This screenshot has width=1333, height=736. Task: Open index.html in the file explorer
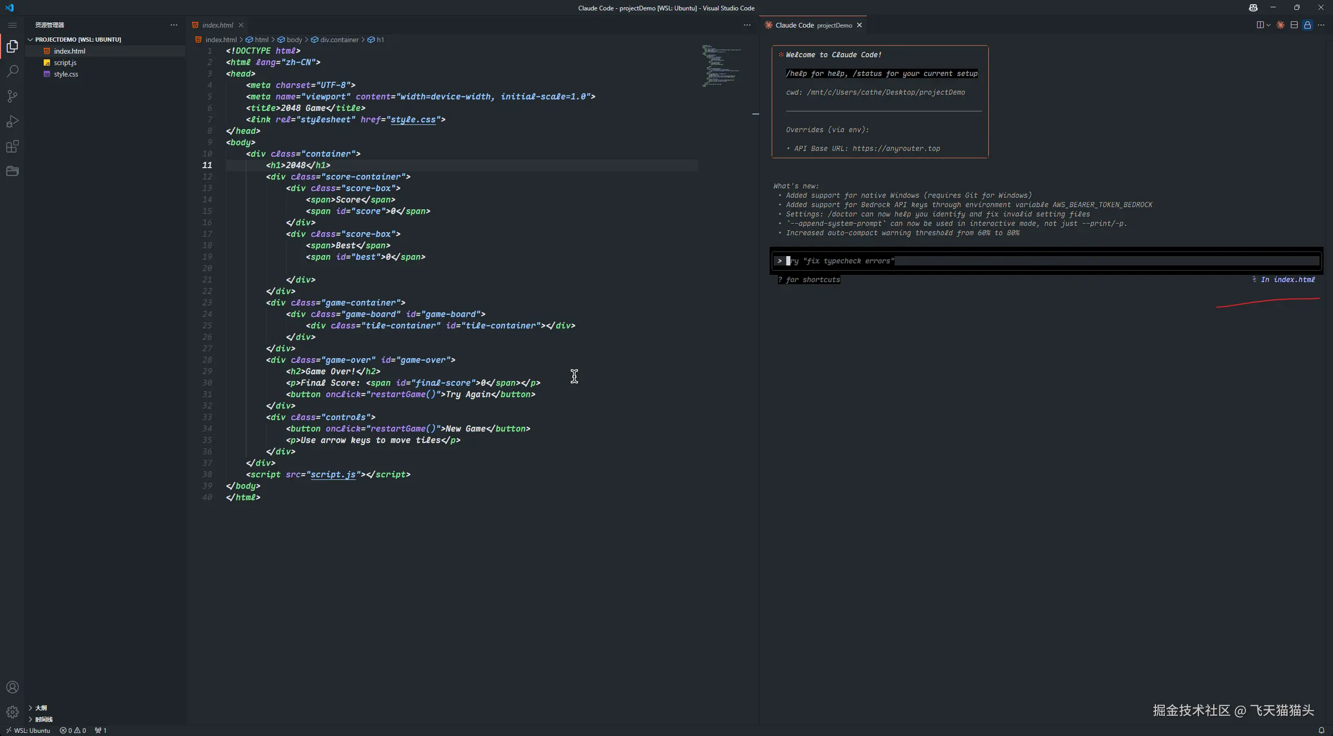coord(69,51)
